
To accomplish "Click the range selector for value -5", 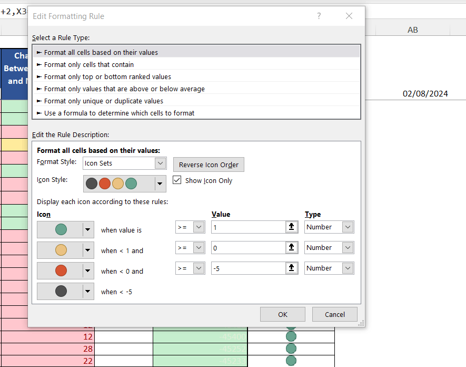I will [292, 268].
